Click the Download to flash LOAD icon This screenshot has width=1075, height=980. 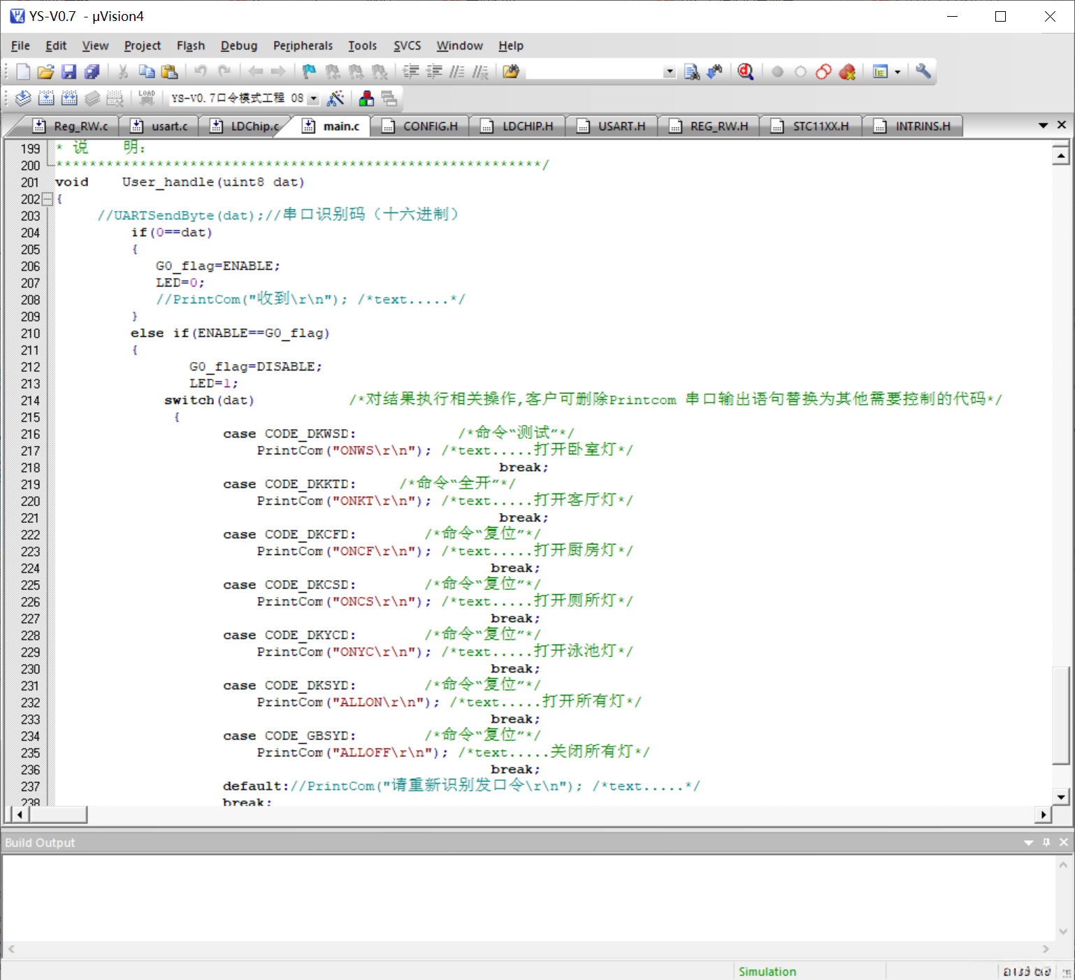pyautogui.click(x=146, y=99)
